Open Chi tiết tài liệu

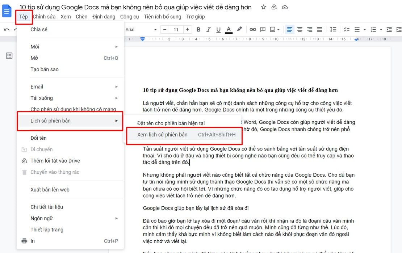click(x=70, y=207)
